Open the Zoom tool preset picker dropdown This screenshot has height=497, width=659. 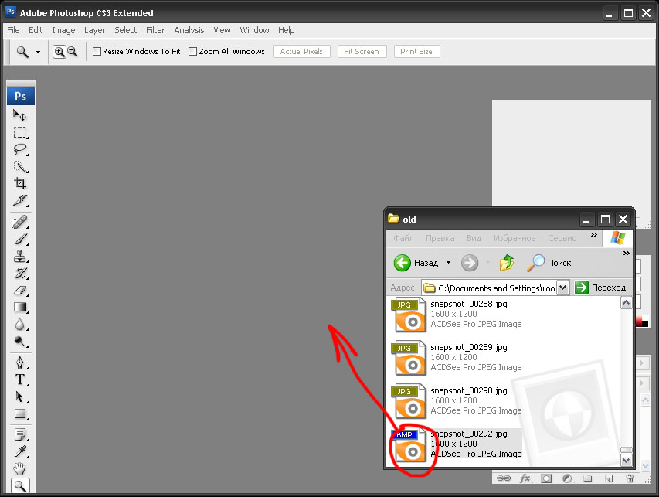38,52
